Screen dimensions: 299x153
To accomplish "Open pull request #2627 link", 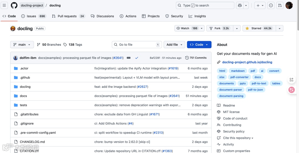I will pos(142,87).
